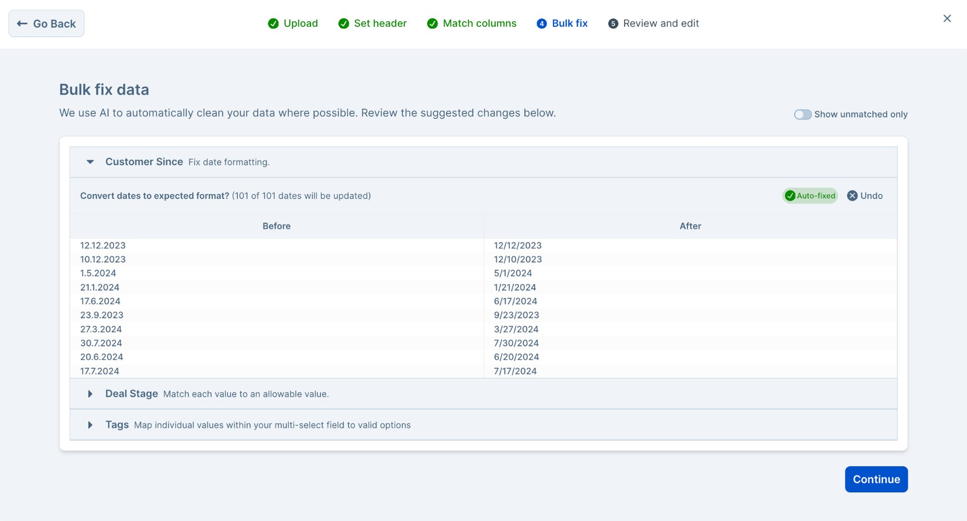967x521 pixels.
Task: Click the after value 9/23/2023
Action: point(517,315)
